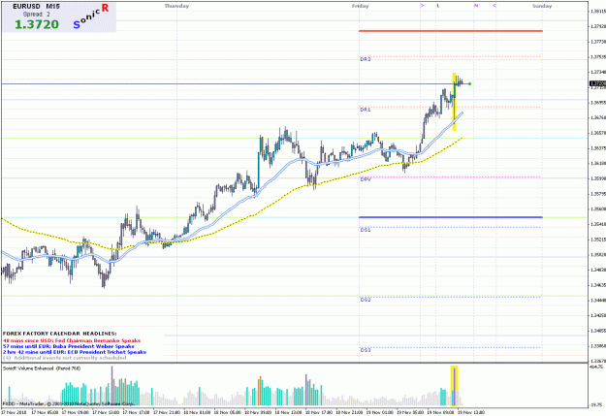The image size is (606, 416).
Task: Click the 18 Nov 05:00 time axis label
Action: click(x=228, y=412)
